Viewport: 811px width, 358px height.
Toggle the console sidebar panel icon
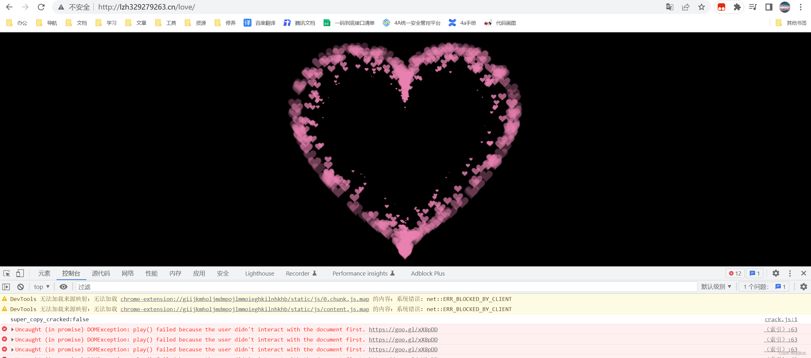click(6, 287)
